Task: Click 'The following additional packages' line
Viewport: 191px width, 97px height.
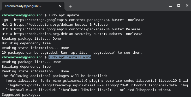Action: [55, 76]
